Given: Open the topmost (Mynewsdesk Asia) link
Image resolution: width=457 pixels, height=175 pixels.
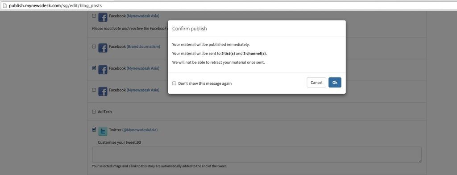Looking at the screenshot, I should pyautogui.click(x=143, y=16).
